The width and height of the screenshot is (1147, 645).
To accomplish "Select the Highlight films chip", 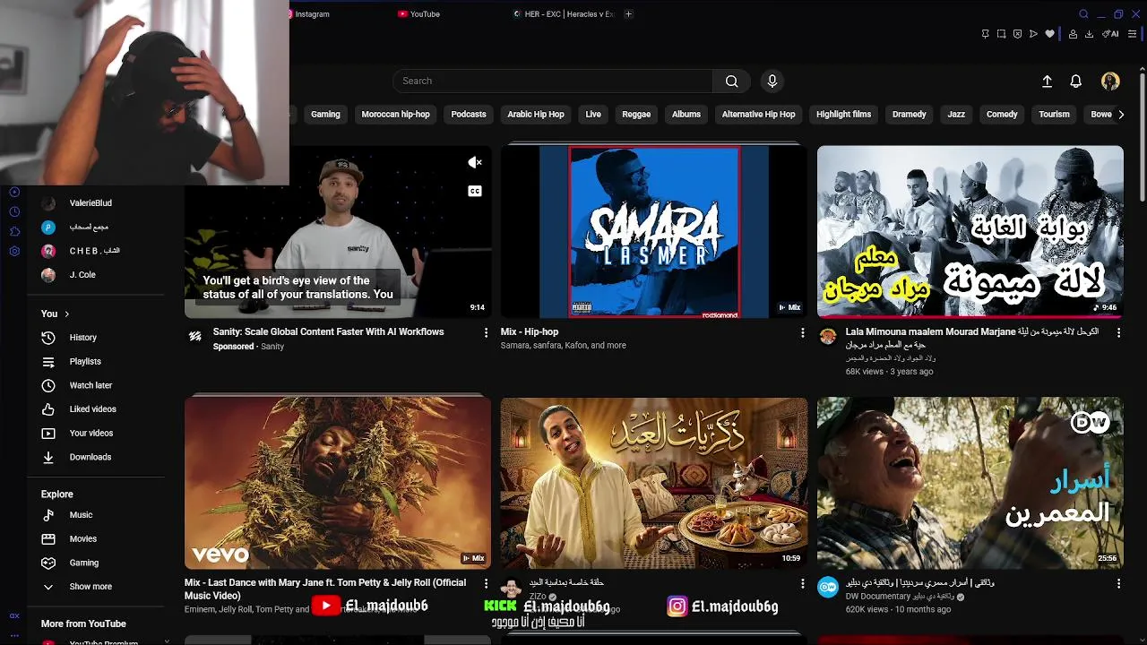I will (844, 115).
